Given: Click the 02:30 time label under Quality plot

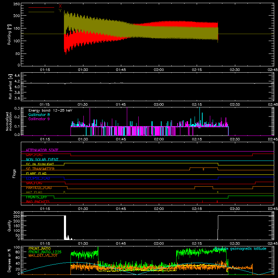Looking at the screenshot, I should pyautogui.click(x=235, y=244).
